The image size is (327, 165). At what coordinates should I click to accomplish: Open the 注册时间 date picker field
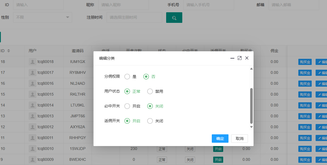tap(134, 17)
